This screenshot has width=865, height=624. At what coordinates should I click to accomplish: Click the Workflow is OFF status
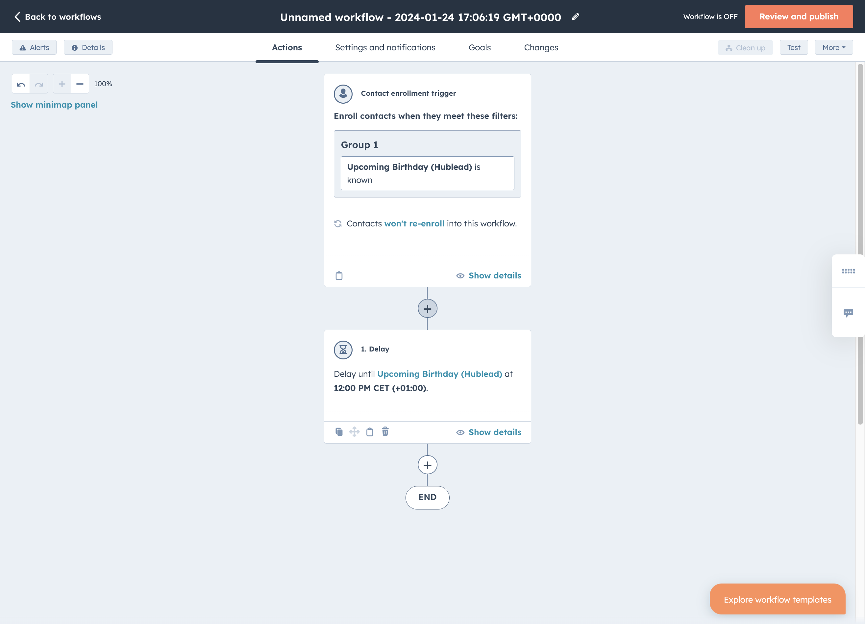710,16
